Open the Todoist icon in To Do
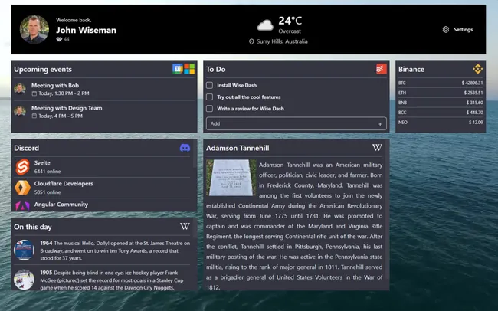This screenshot has height=311, width=498. click(x=382, y=69)
